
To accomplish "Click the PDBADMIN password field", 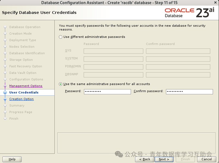I will 113,67.
